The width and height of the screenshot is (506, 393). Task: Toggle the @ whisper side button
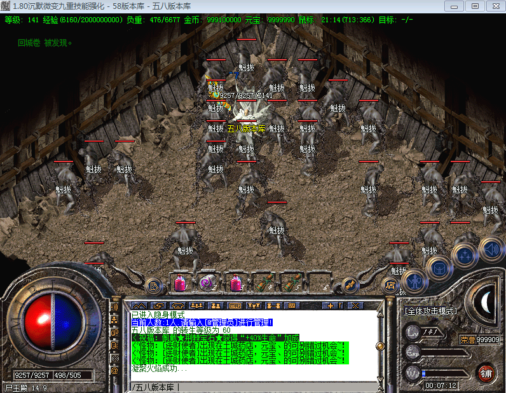click(x=115, y=371)
